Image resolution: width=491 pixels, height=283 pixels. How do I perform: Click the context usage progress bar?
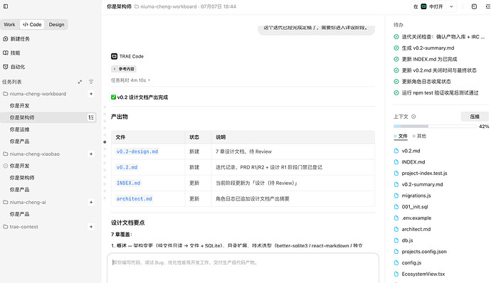point(435,126)
